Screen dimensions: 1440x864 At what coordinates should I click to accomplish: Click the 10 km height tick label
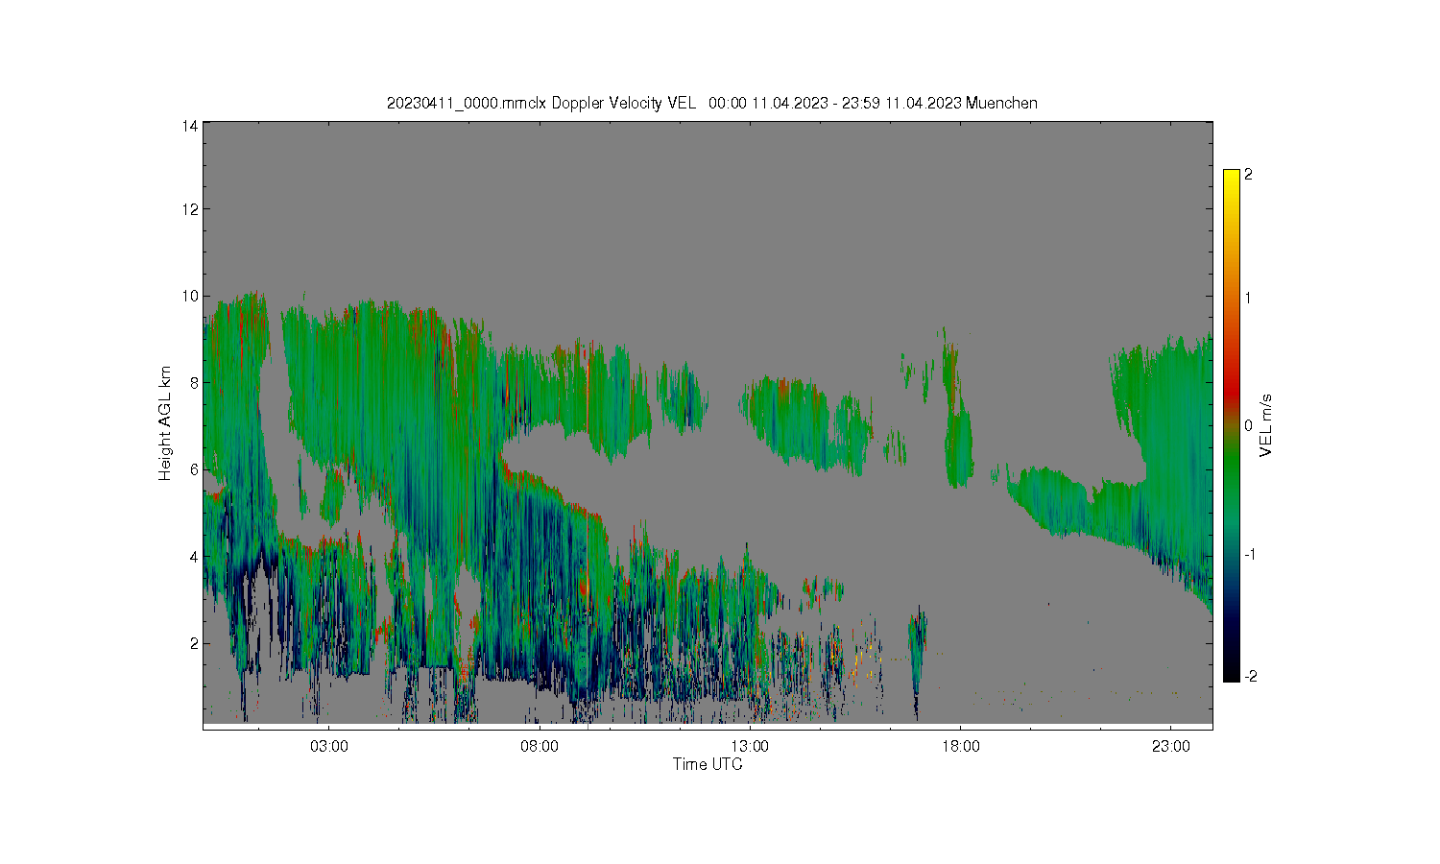[x=190, y=296]
